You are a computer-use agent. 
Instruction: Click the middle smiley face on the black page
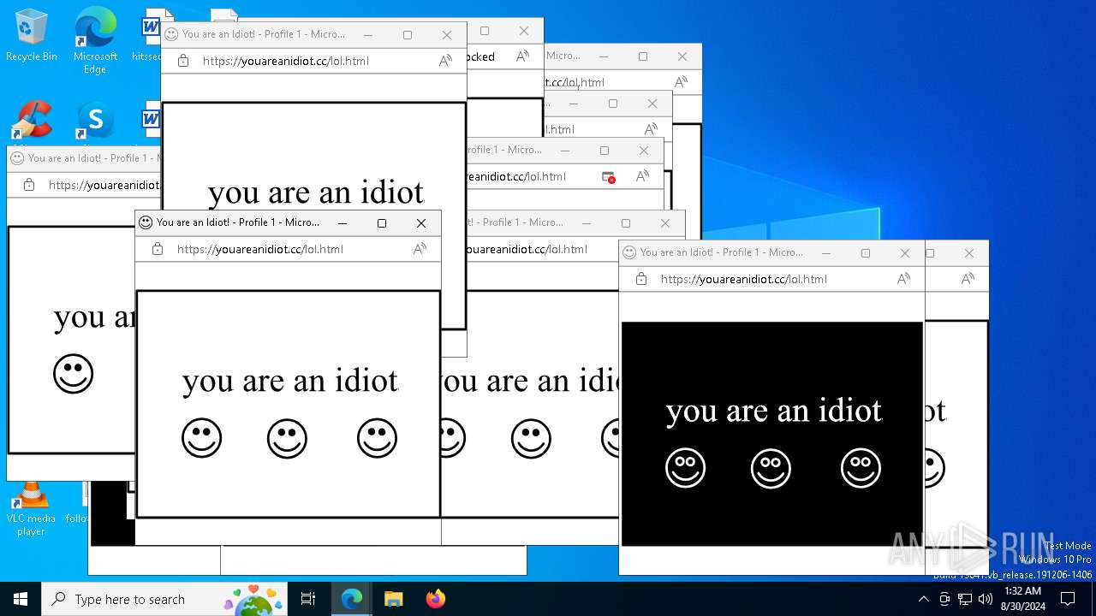[x=771, y=469]
